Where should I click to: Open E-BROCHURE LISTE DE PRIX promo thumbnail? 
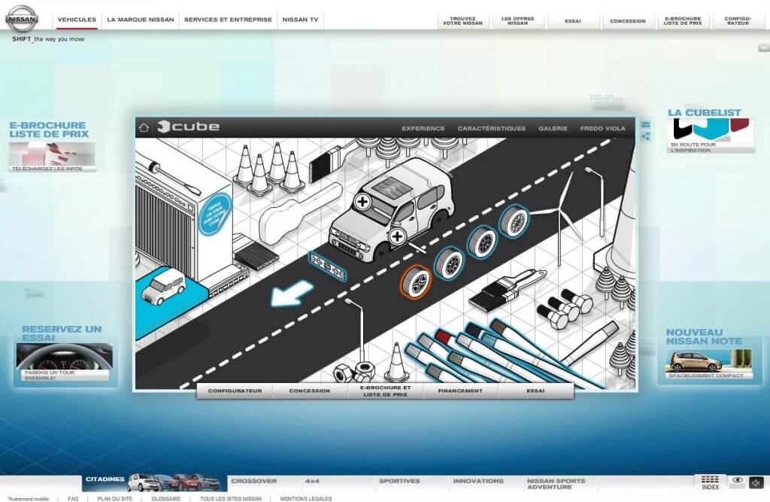point(53,157)
